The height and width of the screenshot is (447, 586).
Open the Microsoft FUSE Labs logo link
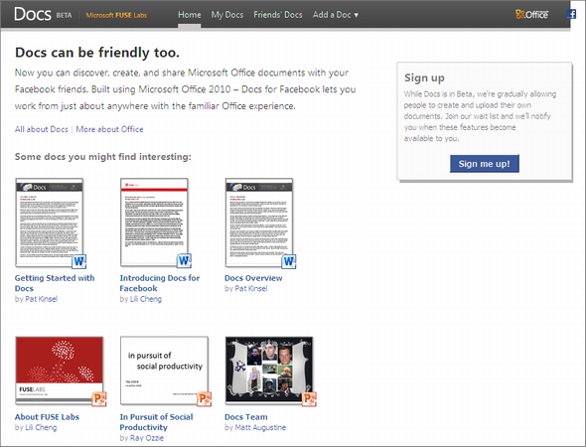point(116,15)
